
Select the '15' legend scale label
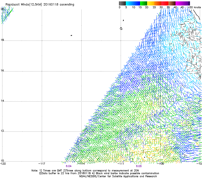click(140, 7)
